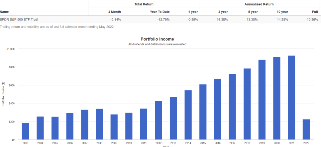This screenshot has width=321, height=147.
Task: Click the 2014 income bar
Action: (188, 115)
